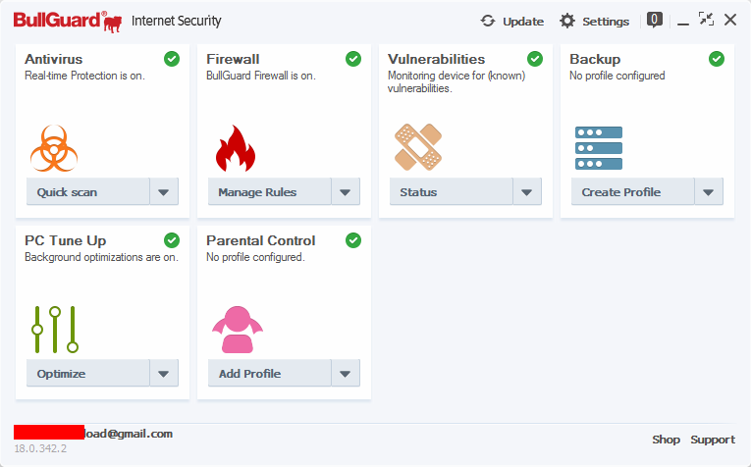The width and height of the screenshot is (751, 467).
Task: Click the version number 18.0.342.2
Action: pyautogui.click(x=40, y=448)
